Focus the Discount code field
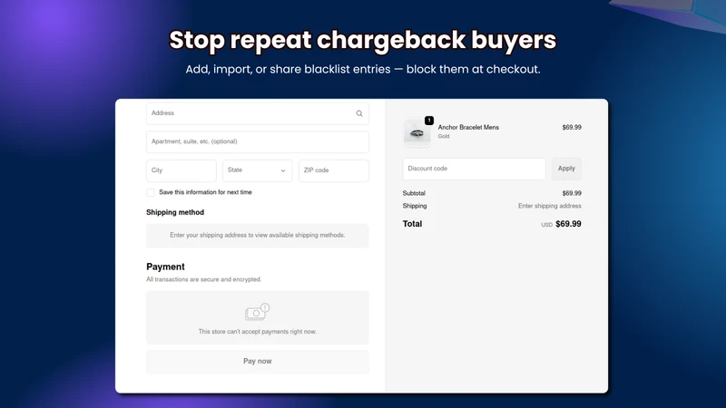Viewport: 726px width, 408px height. point(474,169)
